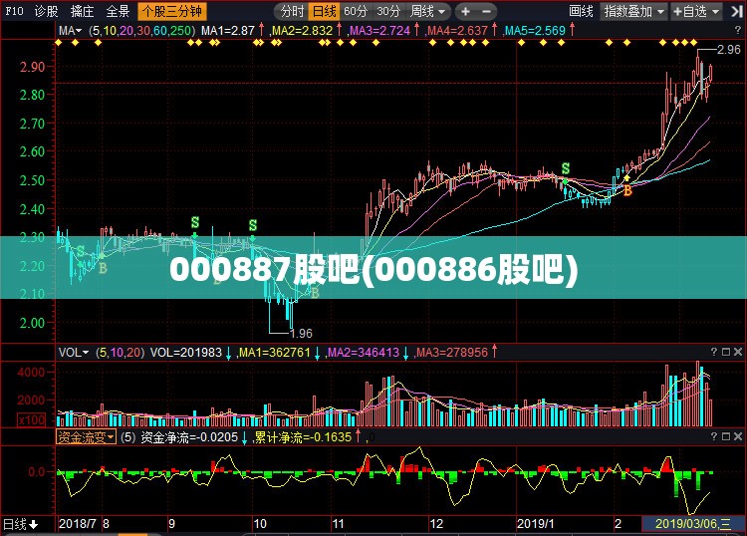Open the VOL indicator dropdown
This screenshot has width=747, height=536.
(74, 353)
